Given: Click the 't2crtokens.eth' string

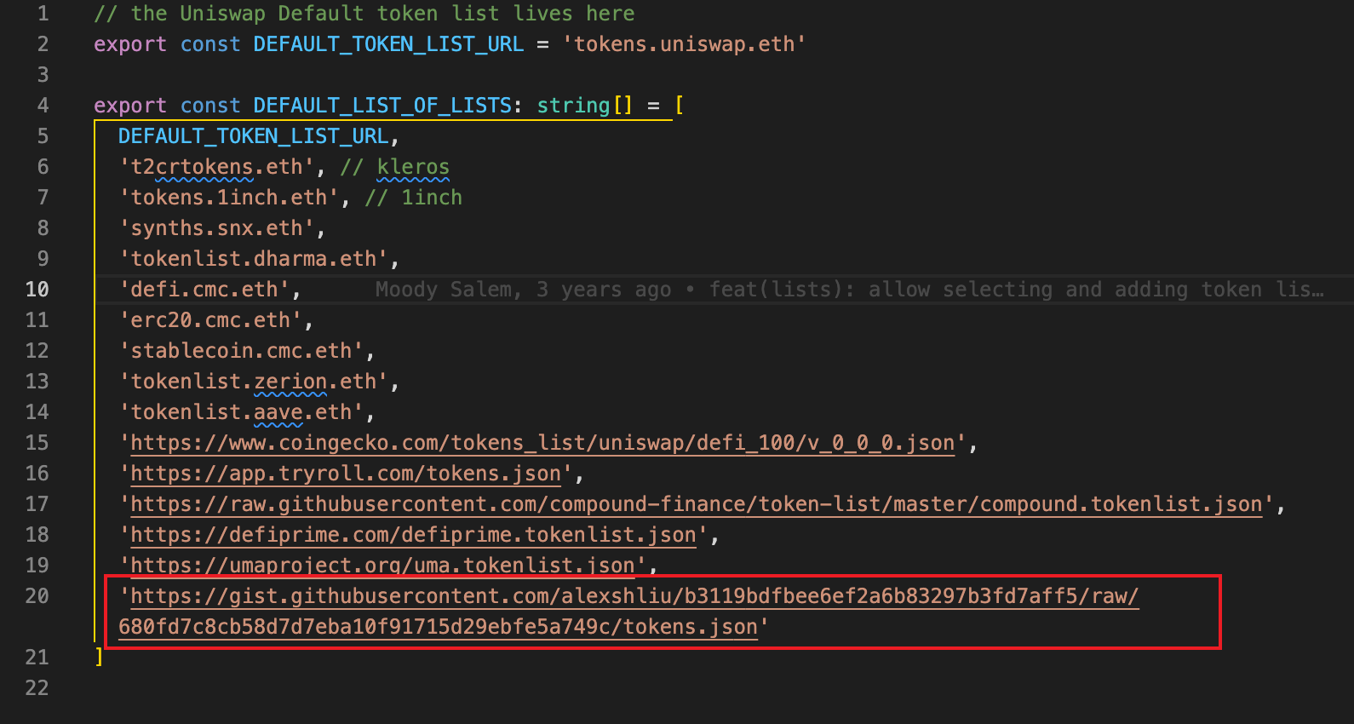Looking at the screenshot, I should pos(216,167).
